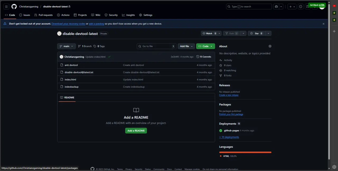The image size is (338, 171).
Task: View the 15 Commits history
Action: tap(204, 57)
